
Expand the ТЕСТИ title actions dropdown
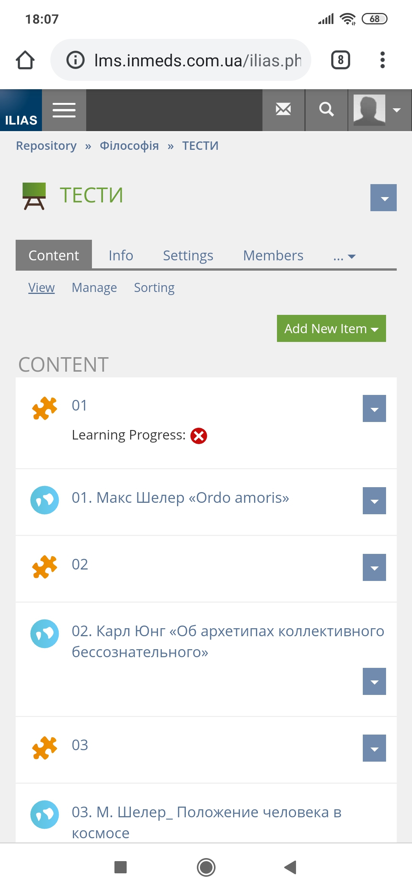tap(383, 198)
